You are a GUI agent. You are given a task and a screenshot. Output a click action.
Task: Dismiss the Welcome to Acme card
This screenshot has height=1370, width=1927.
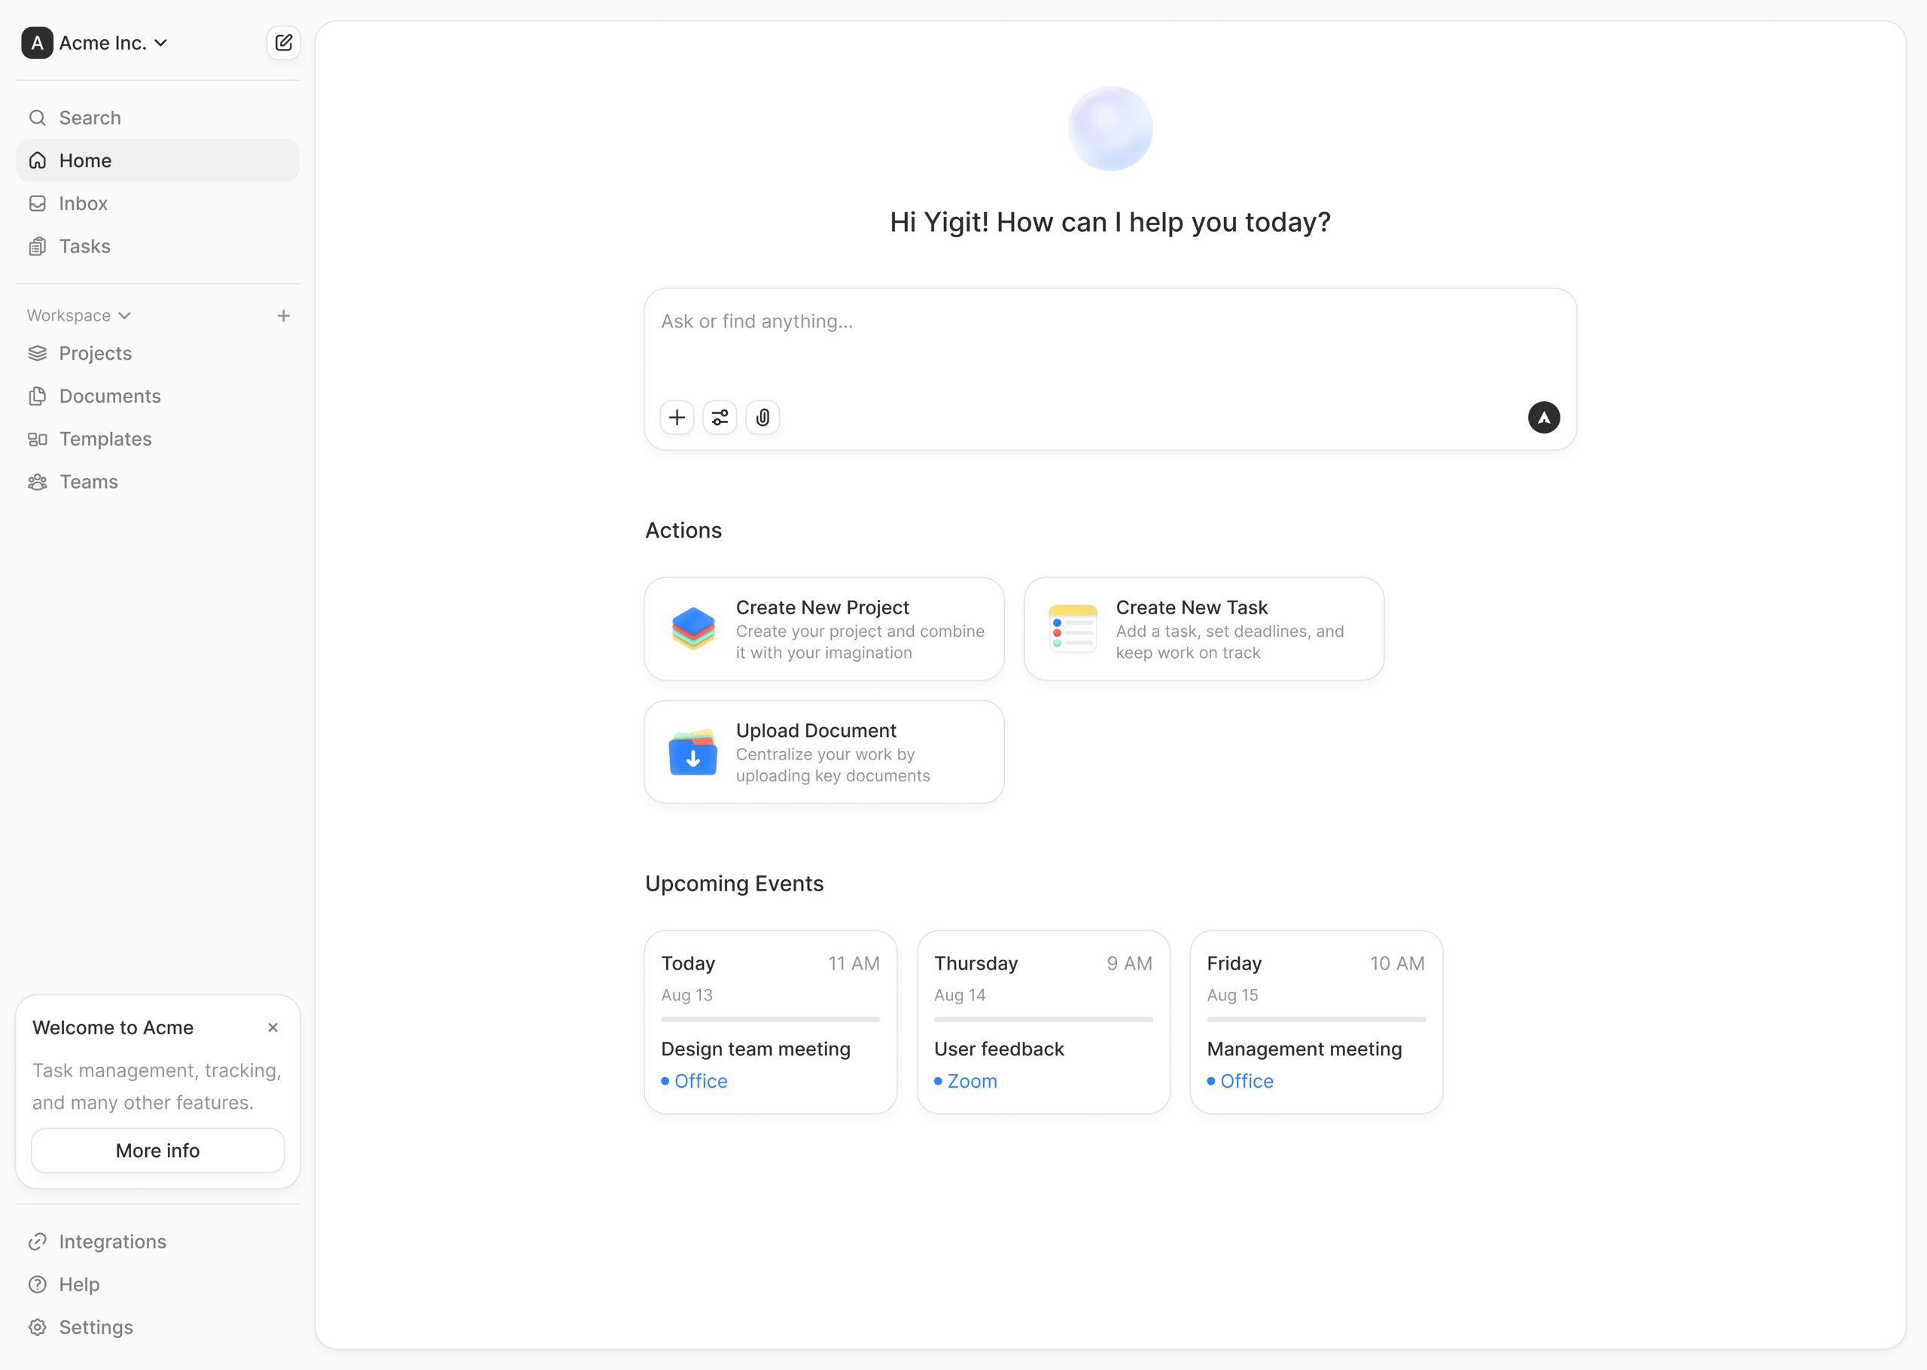[x=272, y=1027]
